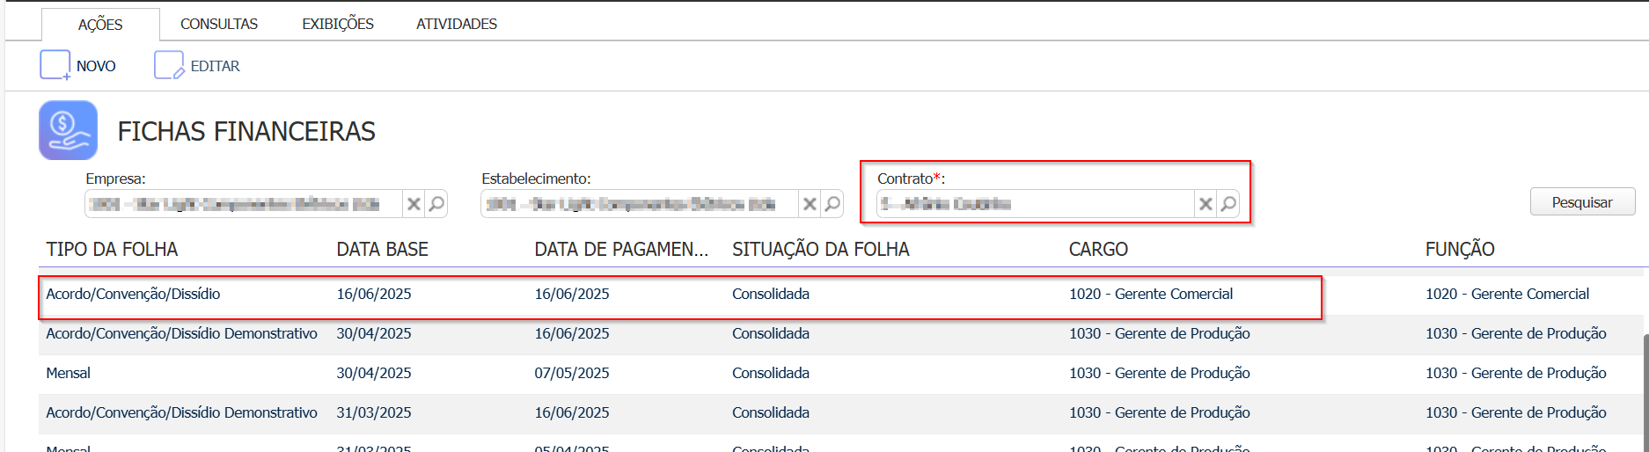This screenshot has height=452, width=1649.
Task: Clear the Empresa field with X icon
Action: [414, 204]
